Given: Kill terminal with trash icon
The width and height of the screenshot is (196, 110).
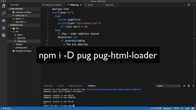Looking at the screenshot, I should 189,86.
